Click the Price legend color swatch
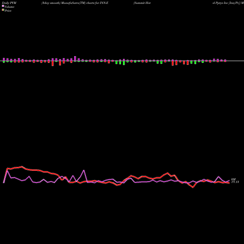 pyautogui.click(x=3, y=10)
